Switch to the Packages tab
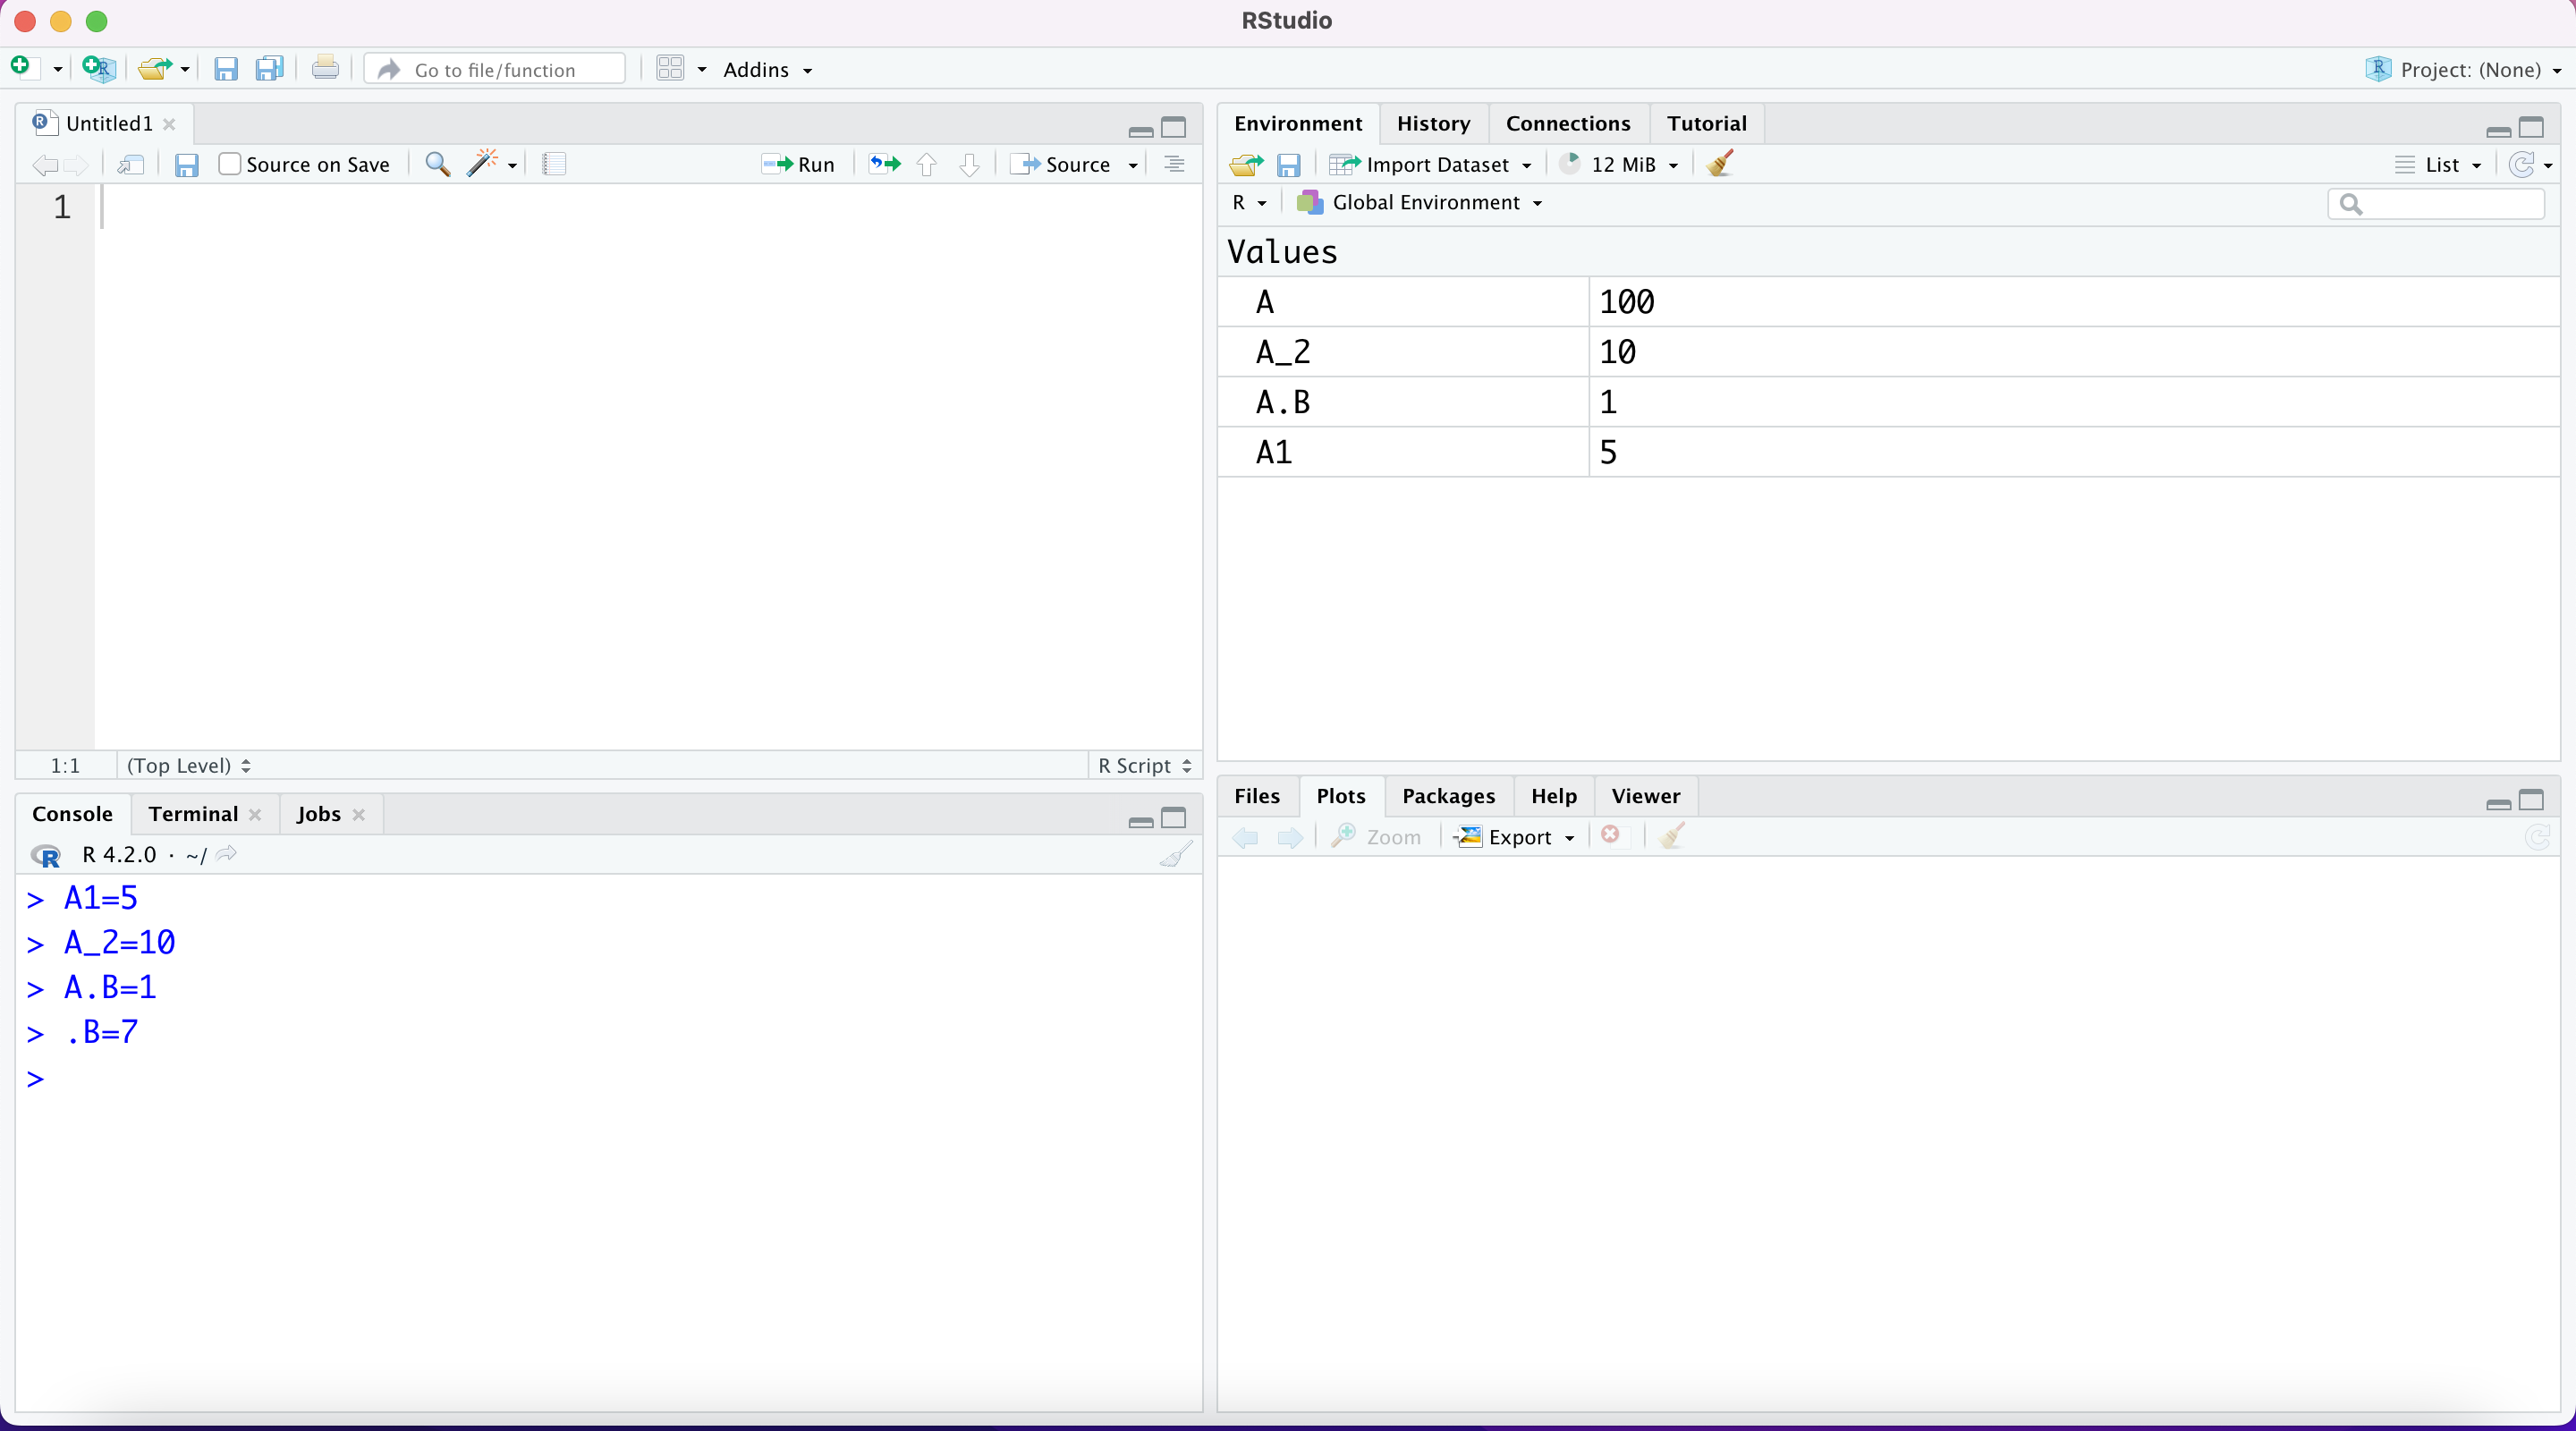This screenshot has width=2576, height=1431. 1448,796
